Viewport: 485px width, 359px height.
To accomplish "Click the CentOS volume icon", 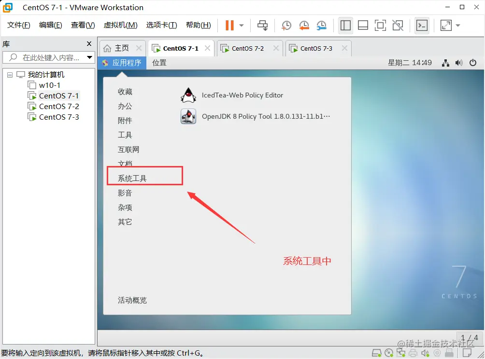I will pos(459,63).
